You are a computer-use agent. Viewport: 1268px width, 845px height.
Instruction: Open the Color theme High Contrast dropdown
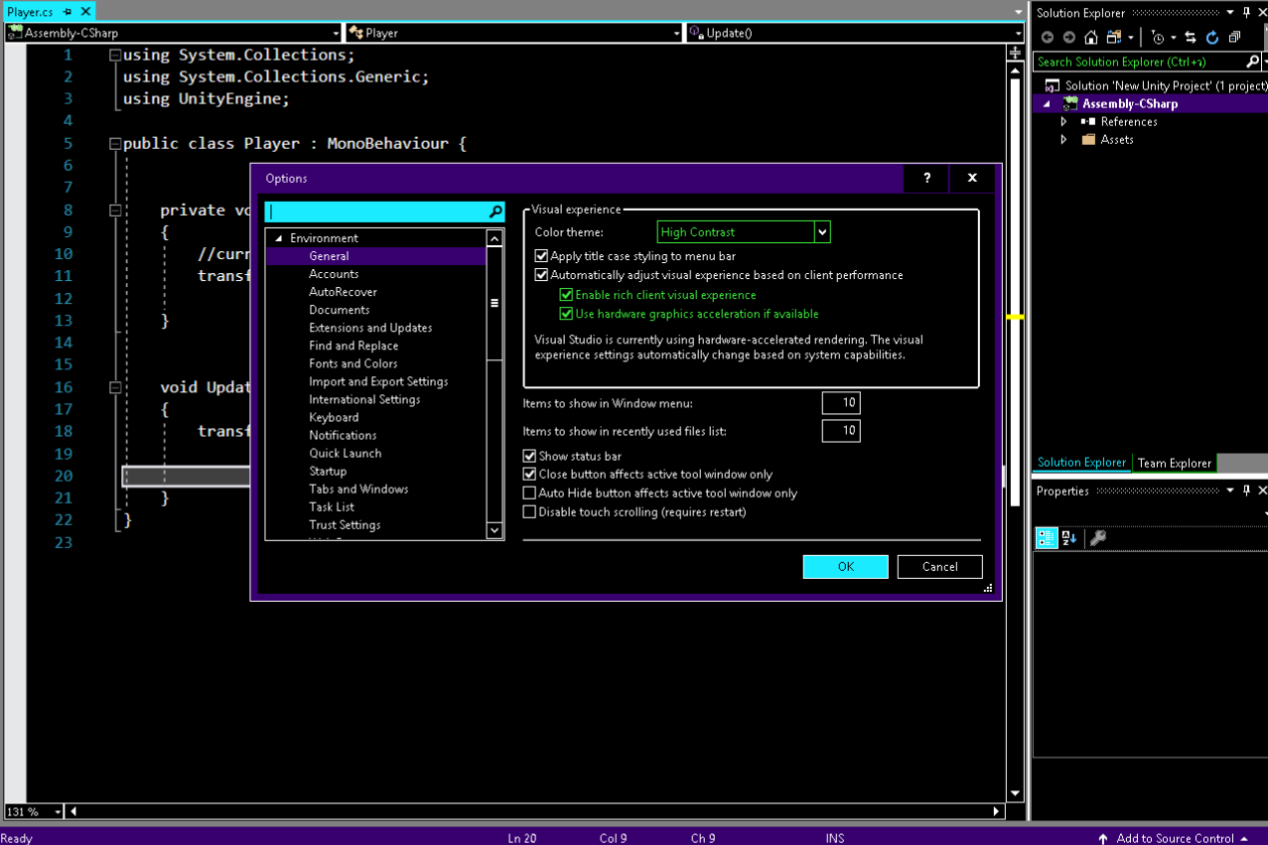point(822,232)
